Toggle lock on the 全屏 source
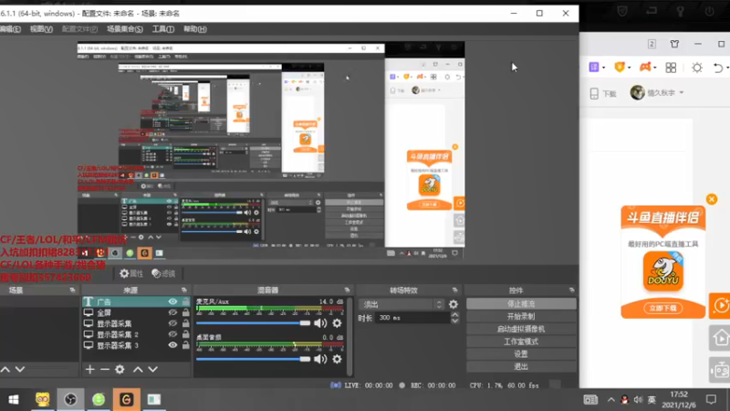The width and height of the screenshot is (730, 411). point(186,312)
